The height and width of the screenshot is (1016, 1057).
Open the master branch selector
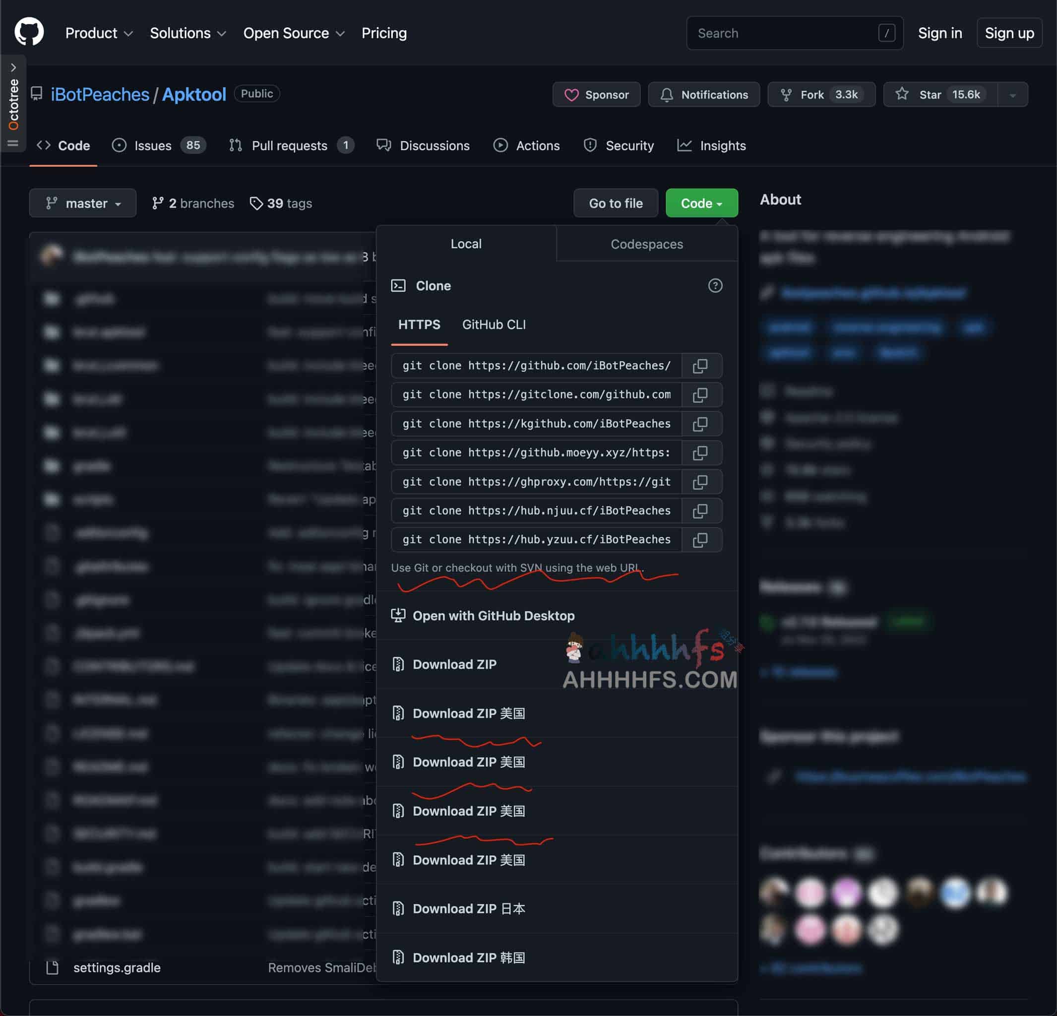click(82, 203)
